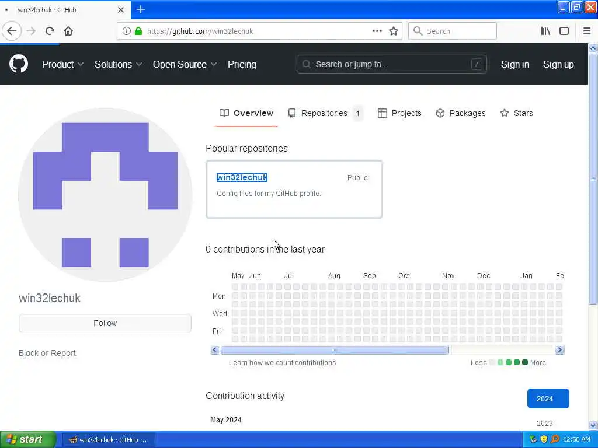
Task: Click the win32lechuk username under the avatar
Action: click(x=50, y=298)
